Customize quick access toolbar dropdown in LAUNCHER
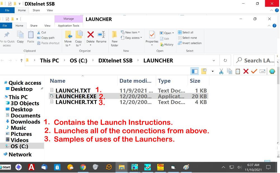Viewport: 280px width, 173px height. click(17, 19)
